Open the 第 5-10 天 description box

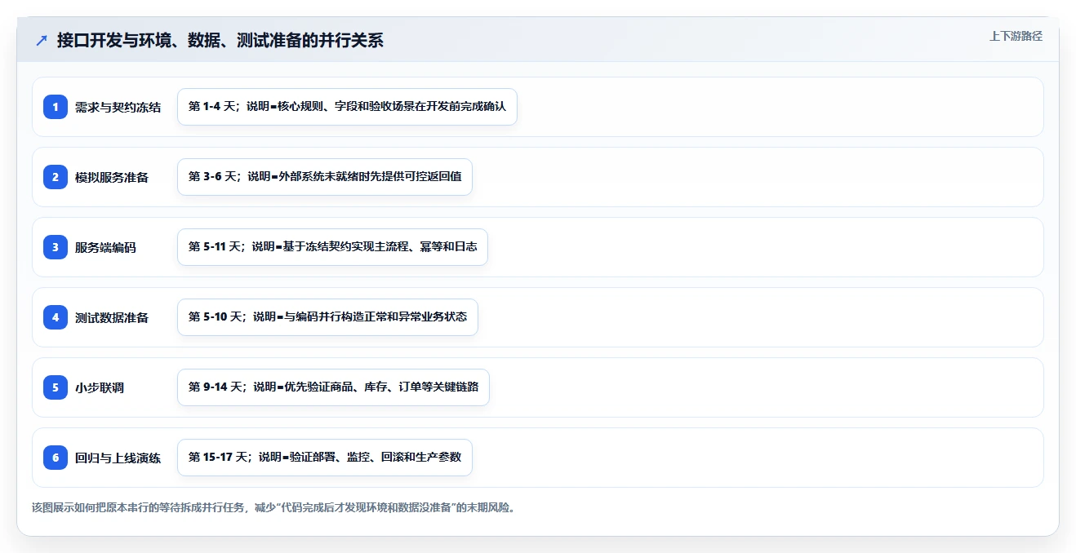[327, 317]
